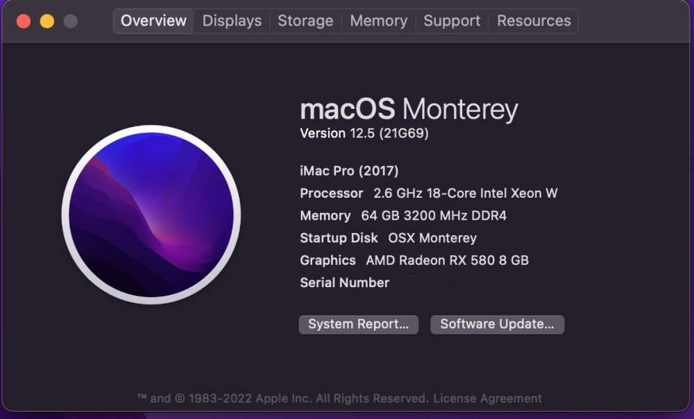Click the System Report... button
Viewport: 694px width, 419px height.
(359, 325)
